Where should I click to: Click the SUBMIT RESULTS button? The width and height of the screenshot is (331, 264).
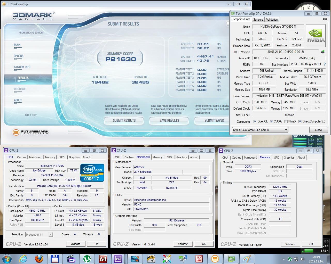coord(124,120)
